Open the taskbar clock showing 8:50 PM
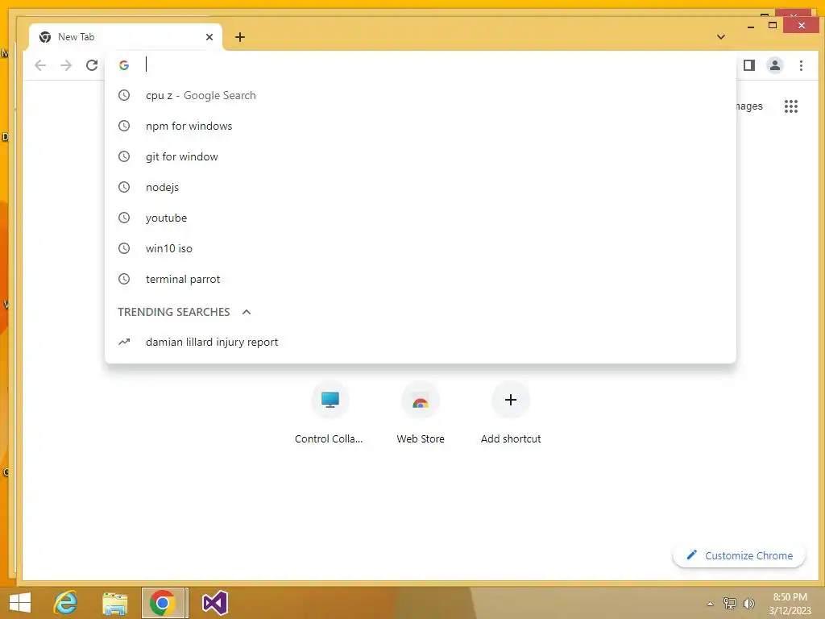Viewport: 825px width, 619px height. 790,604
